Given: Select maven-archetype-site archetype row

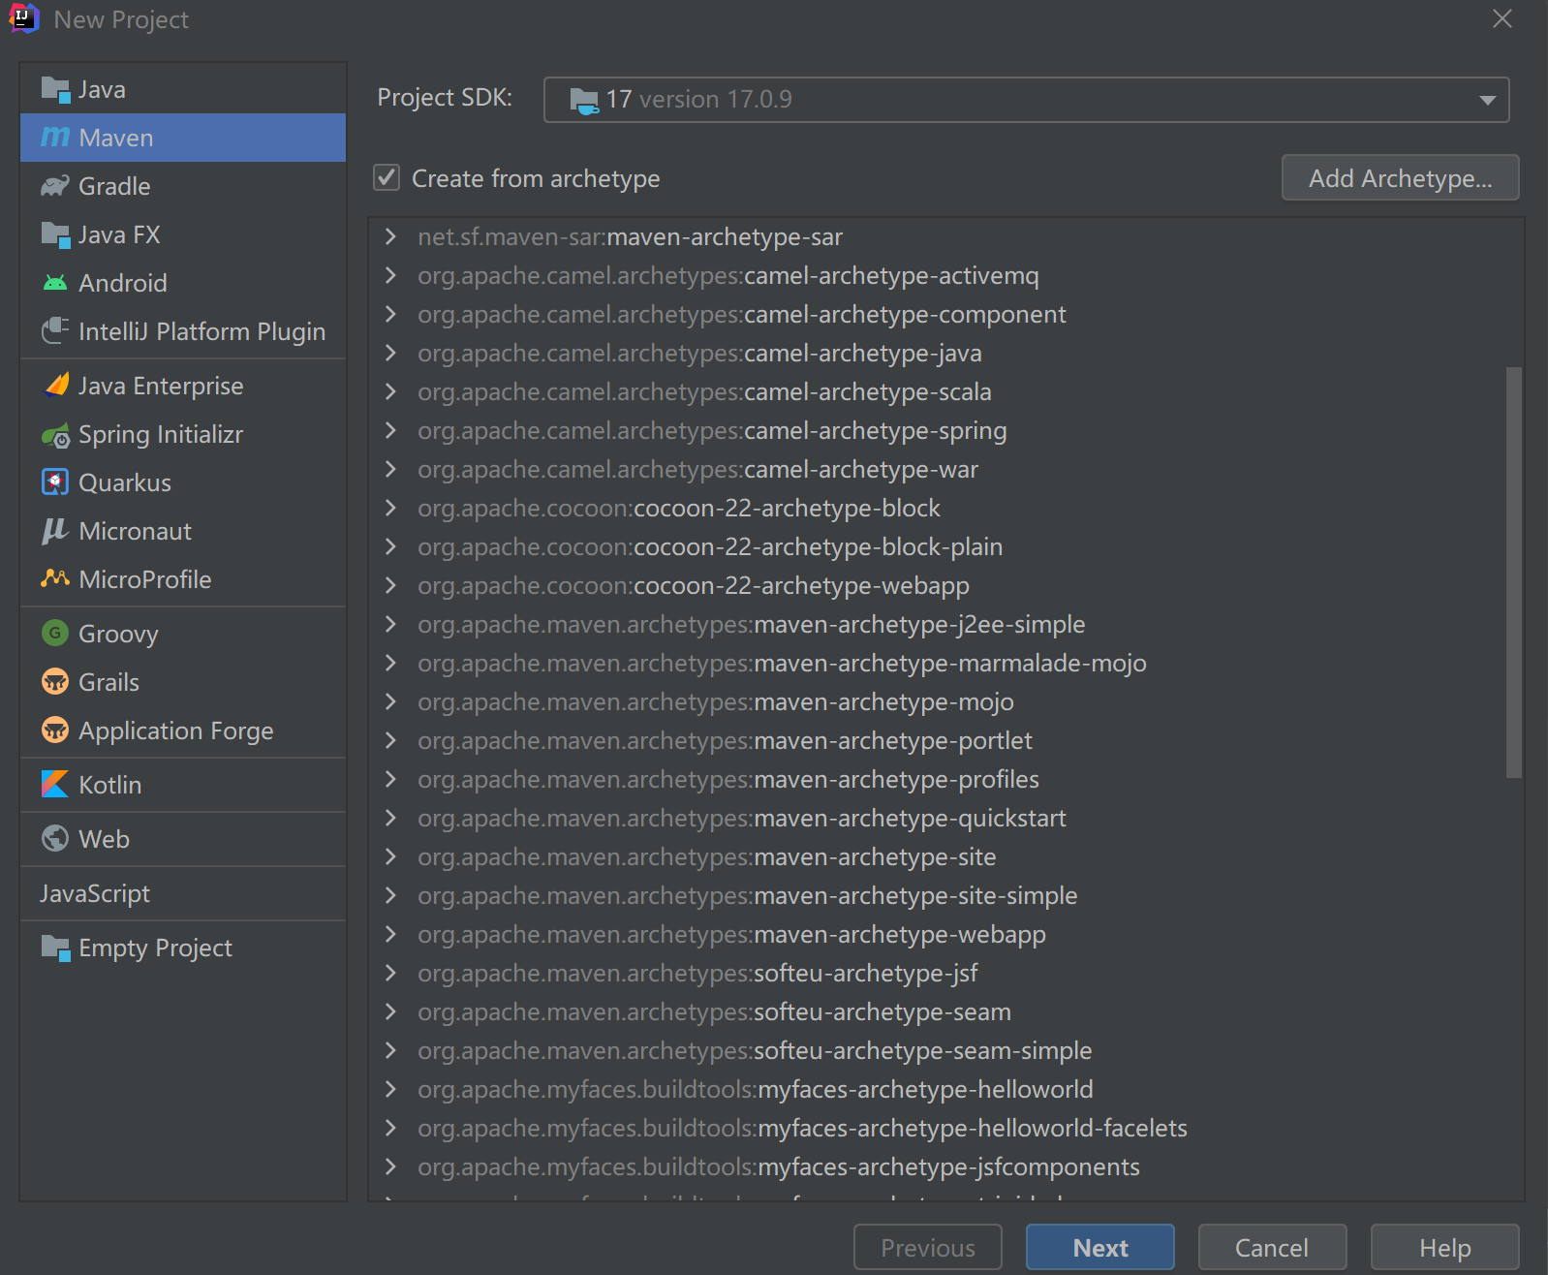Looking at the screenshot, I should pyautogui.click(x=945, y=856).
